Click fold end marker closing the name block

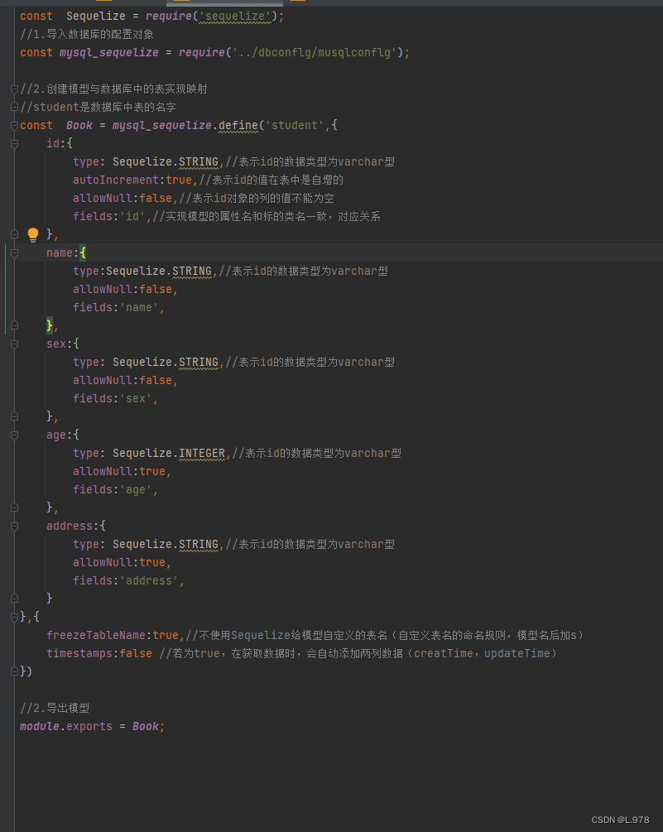coord(14,325)
